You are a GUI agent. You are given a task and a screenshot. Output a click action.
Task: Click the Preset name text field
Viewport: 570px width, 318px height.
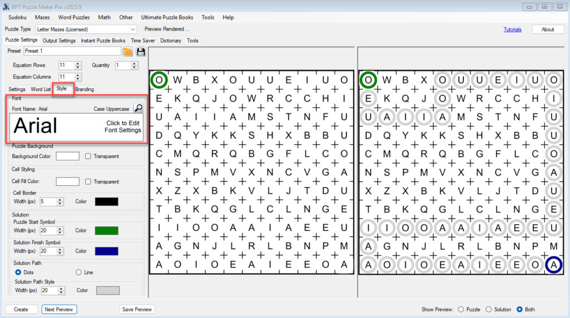(x=72, y=51)
